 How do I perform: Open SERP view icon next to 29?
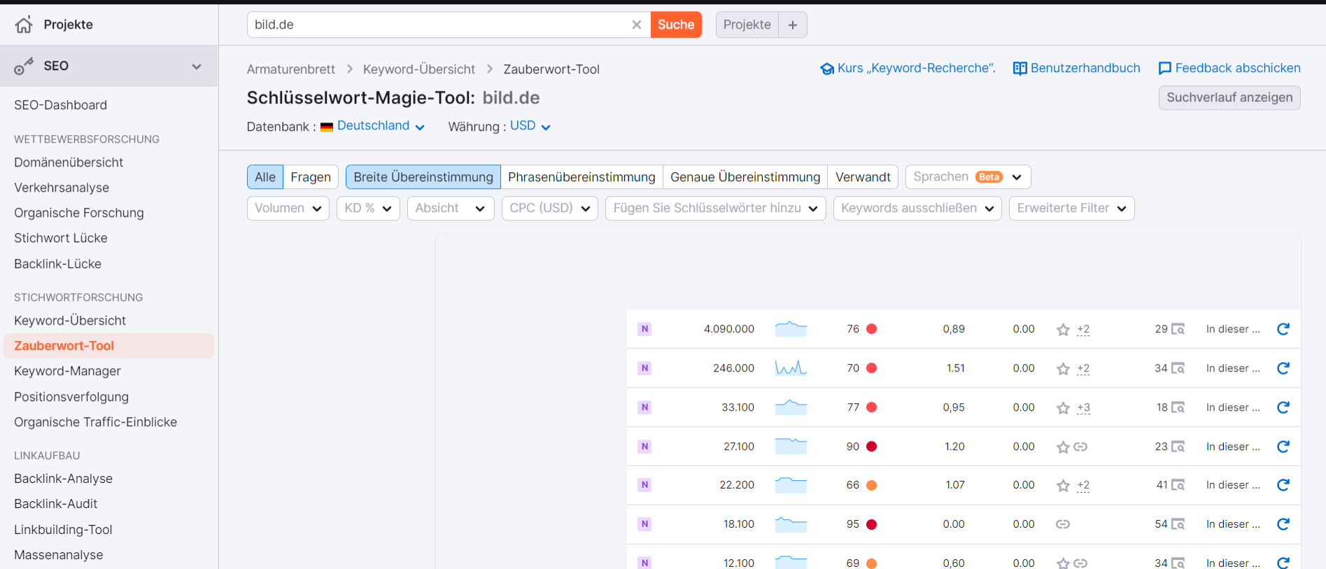click(x=1178, y=329)
